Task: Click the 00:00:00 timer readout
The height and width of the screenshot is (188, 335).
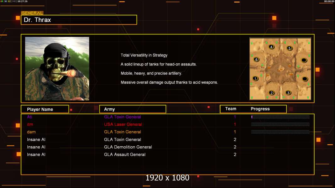Action: coord(329,1)
